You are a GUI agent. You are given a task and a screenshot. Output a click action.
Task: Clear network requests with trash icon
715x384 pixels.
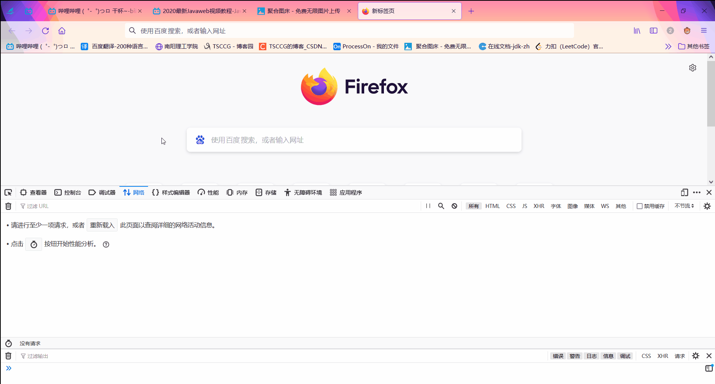tap(8, 206)
